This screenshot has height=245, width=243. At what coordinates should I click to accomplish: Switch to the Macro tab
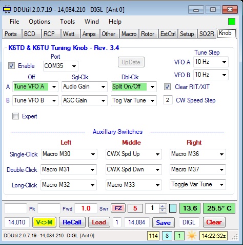[129, 34]
